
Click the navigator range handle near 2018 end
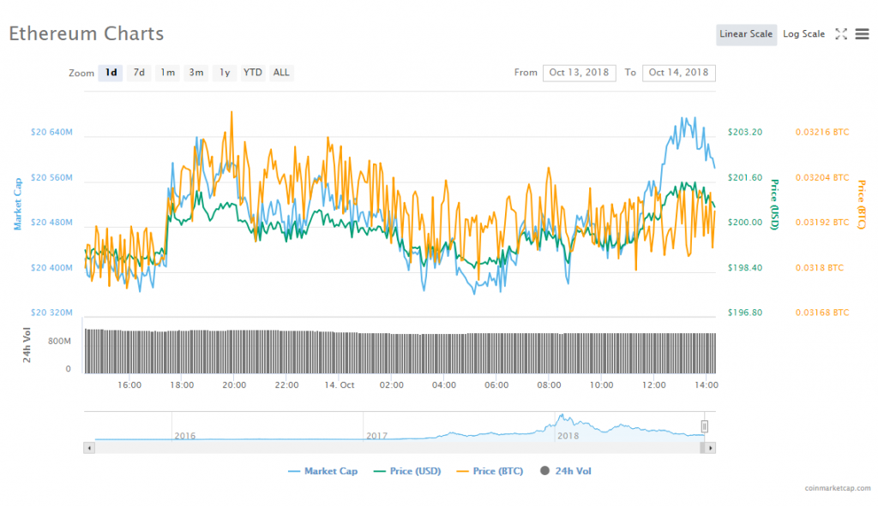tap(705, 426)
